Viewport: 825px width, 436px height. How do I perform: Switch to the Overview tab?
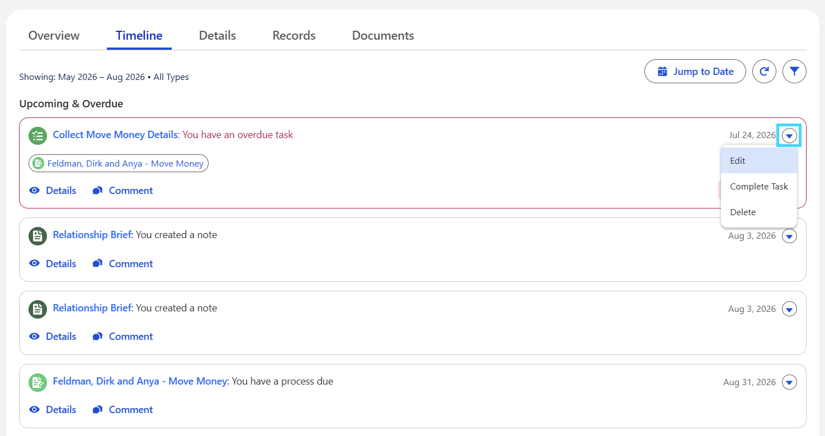coord(54,36)
